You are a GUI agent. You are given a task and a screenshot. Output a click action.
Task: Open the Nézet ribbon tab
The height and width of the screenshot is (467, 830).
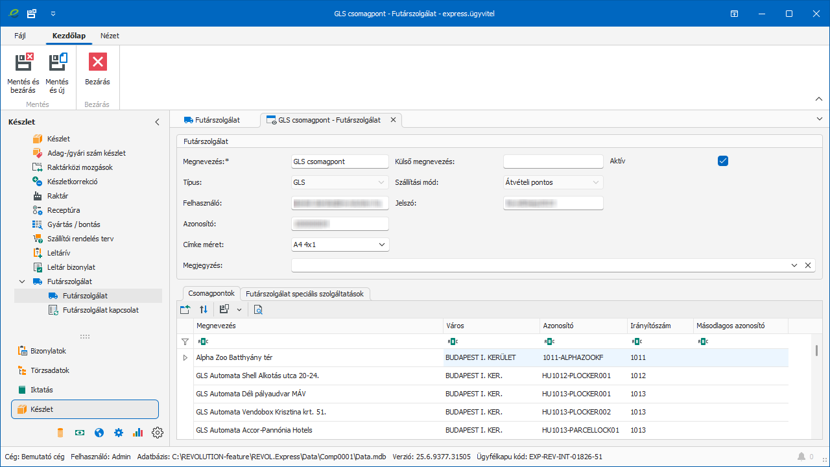click(109, 36)
